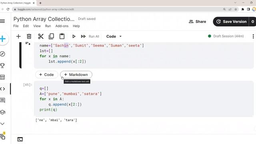Delete the cell using the trash icon
The height and width of the screenshot is (144, 256).
click(x=29, y=36)
